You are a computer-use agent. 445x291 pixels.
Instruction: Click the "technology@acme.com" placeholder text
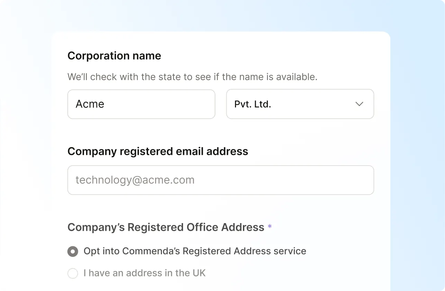[135, 180]
